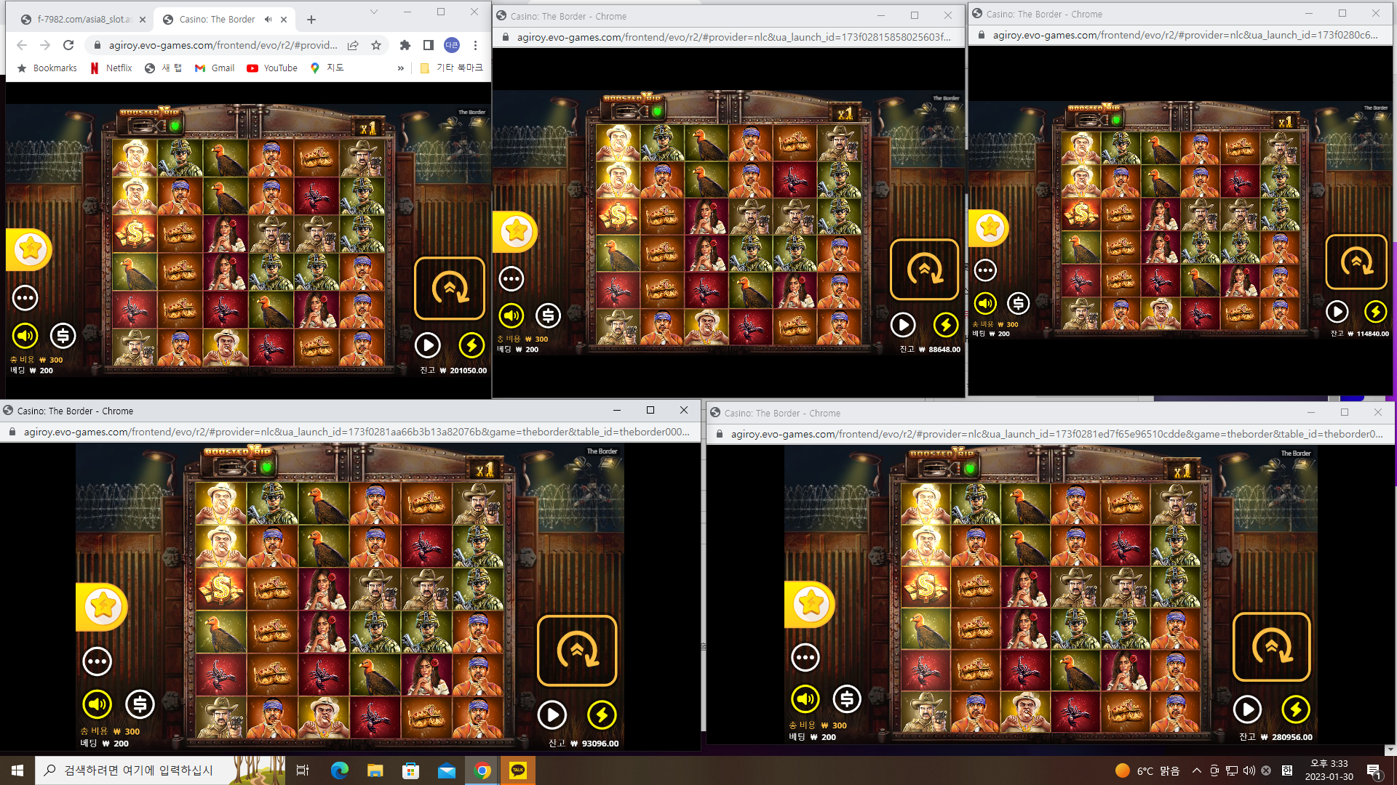Open bet coin settings in 88648.00 balance game
The width and height of the screenshot is (1397, 785).
click(x=549, y=315)
